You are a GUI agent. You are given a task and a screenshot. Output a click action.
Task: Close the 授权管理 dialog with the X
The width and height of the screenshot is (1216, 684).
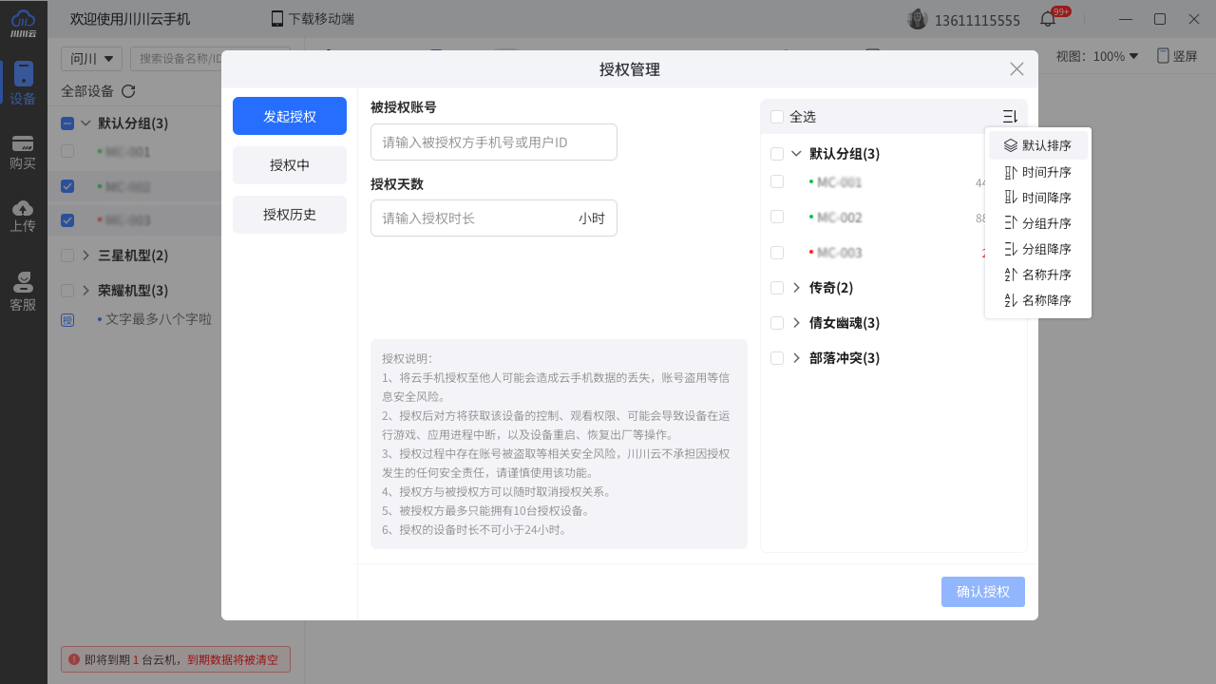click(x=1016, y=69)
